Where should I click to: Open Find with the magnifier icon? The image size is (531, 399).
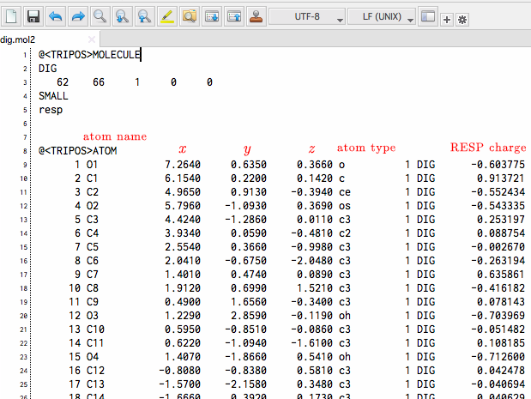tap(100, 16)
